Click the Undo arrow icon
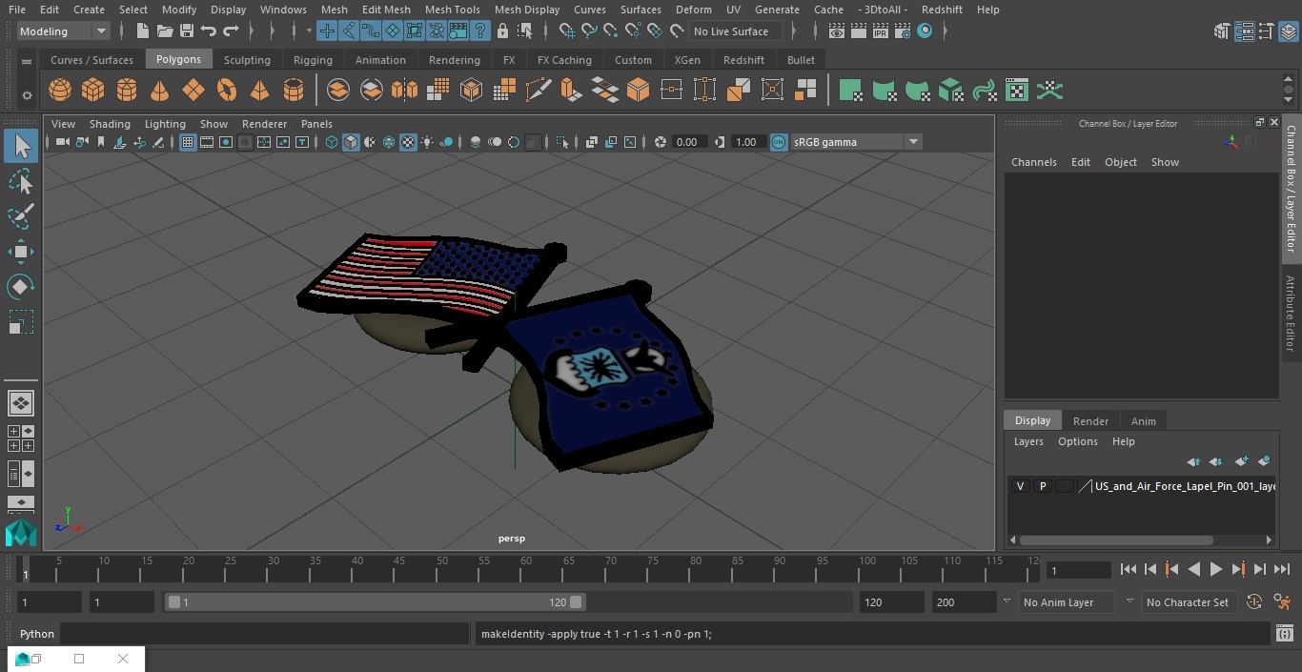Screen dimensions: 1302x672 pyautogui.click(x=209, y=31)
